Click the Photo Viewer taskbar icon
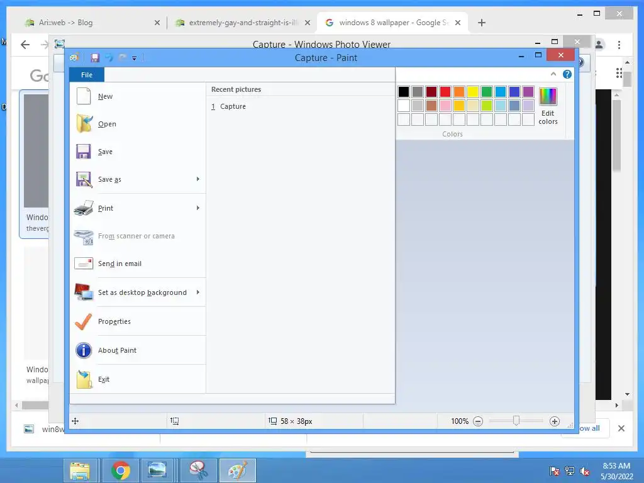The width and height of the screenshot is (644, 483). [x=157, y=470]
